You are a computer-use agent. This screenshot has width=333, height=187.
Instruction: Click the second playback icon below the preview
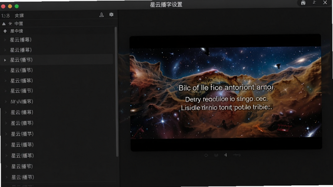tap(216, 155)
